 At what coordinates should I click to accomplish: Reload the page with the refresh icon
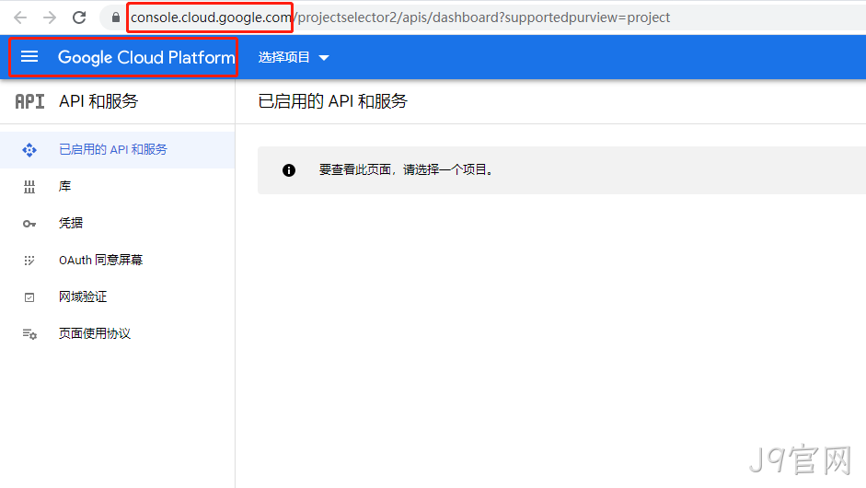coord(79,17)
